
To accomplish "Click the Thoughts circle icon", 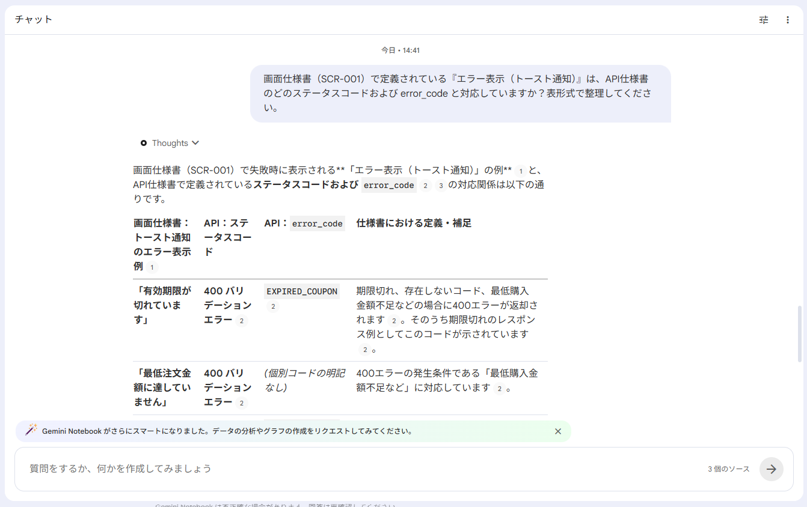I will tap(144, 143).
